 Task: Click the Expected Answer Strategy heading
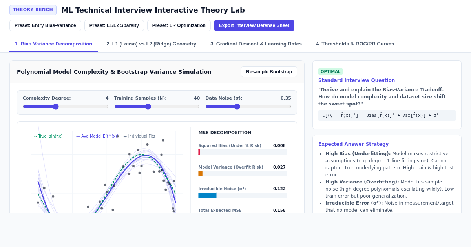coord(353,144)
